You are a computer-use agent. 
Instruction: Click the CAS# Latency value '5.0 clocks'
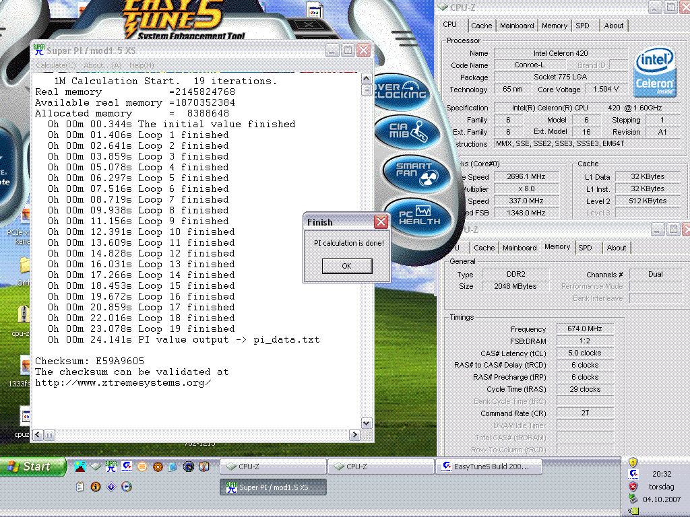point(585,353)
